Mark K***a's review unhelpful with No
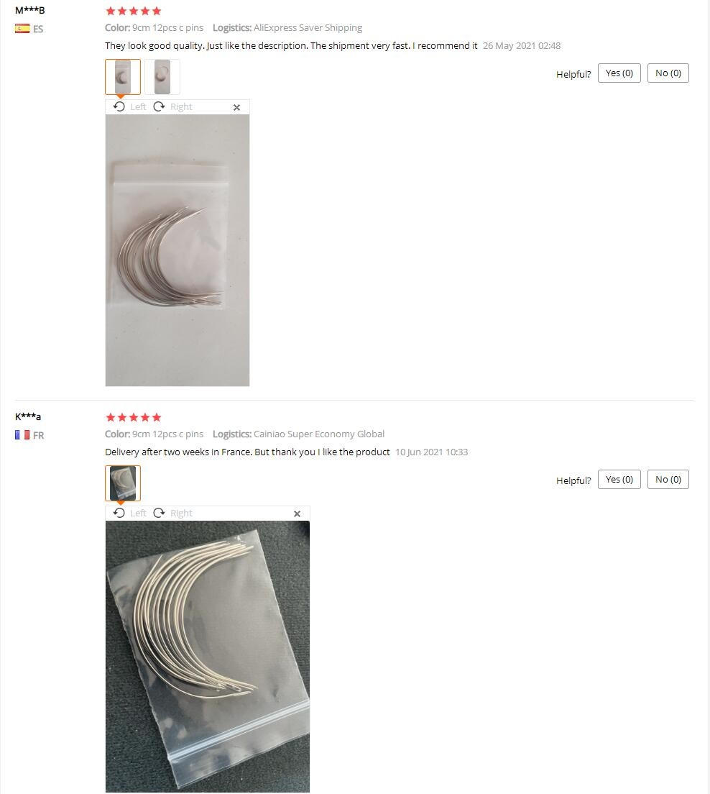This screenshot has width=710, height=794. [668, 479]
